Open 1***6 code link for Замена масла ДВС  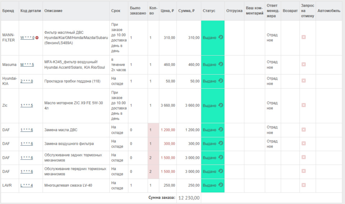pyautogui.click(x=27, y=130)
